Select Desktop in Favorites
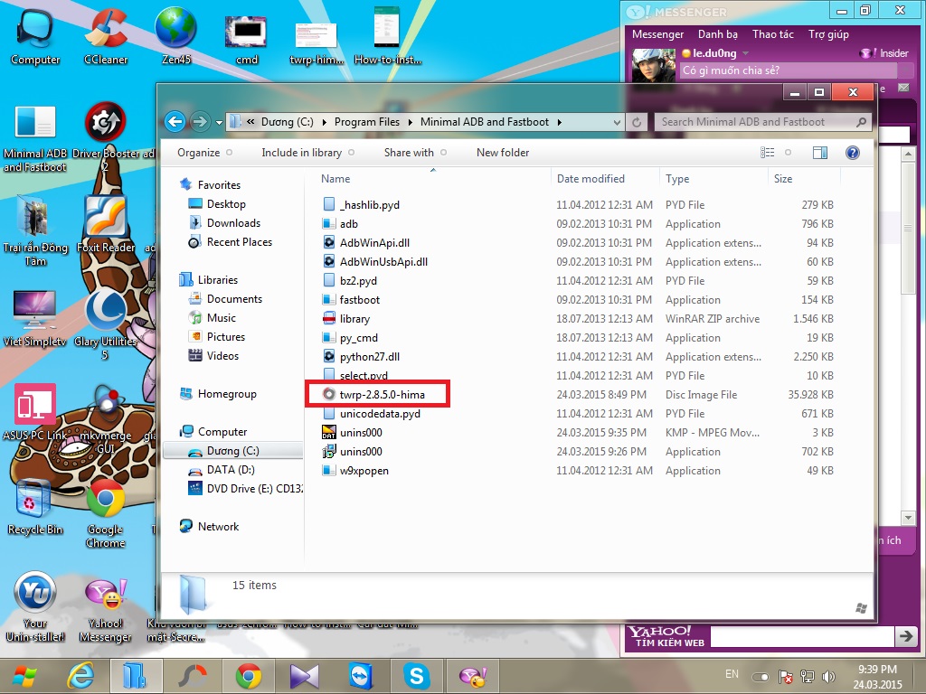926x694 pixels. pos(225,203)
